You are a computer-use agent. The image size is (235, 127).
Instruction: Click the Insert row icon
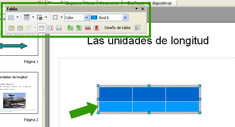(x=70, y=28)
